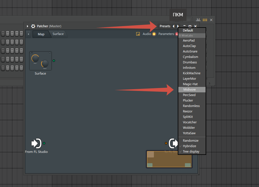Click the From FL Studio label
This screenshot has width=259, height=187.
[x=36, y=152]
